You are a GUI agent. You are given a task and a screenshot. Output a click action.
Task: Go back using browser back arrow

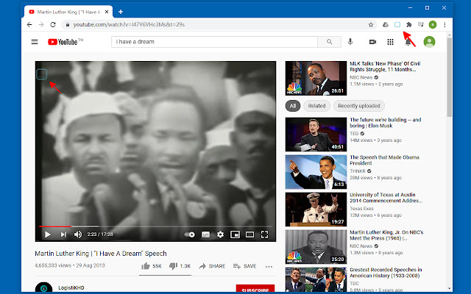[29, 24]
